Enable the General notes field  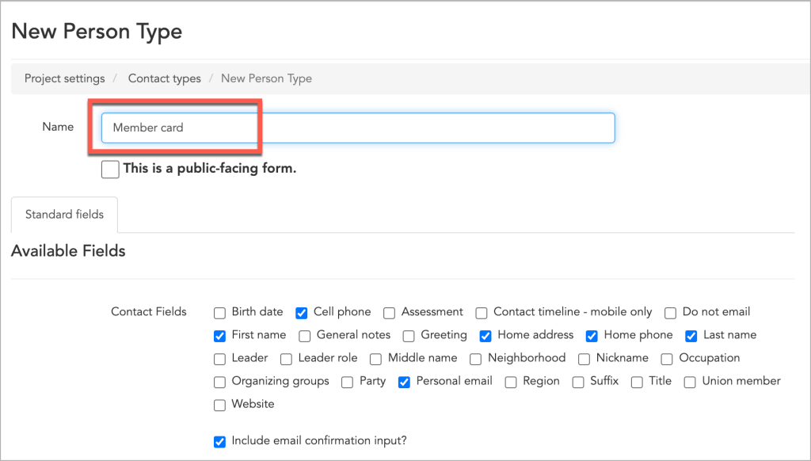coord(305,336)
